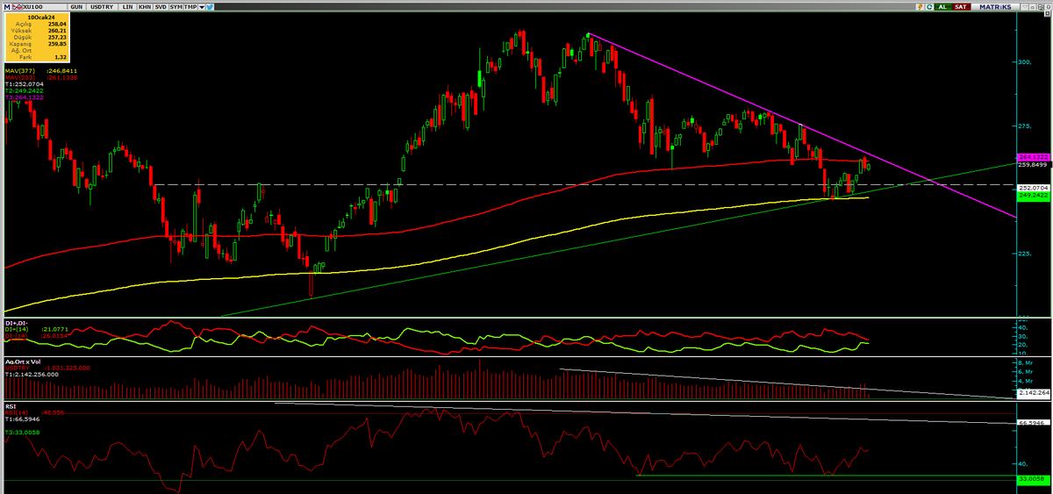Image resolution: width=1053 pixels, height=494 pixels.
Task: Click the small square button below title bar
Action: (1048, 13)
